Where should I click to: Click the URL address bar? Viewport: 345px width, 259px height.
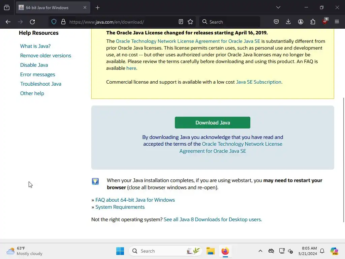tap(122, 22)
